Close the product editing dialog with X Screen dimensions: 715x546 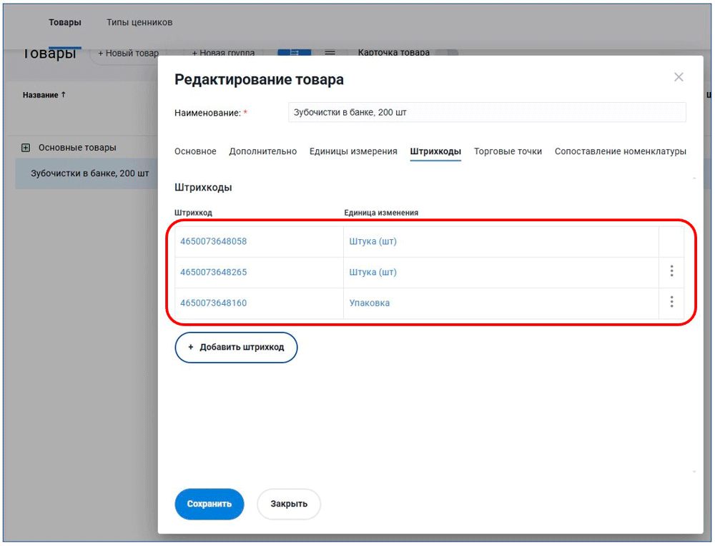click(679, 77)
